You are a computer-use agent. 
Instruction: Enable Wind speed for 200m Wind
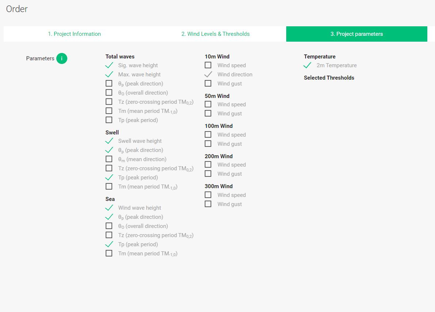click(x=208, y=164)
